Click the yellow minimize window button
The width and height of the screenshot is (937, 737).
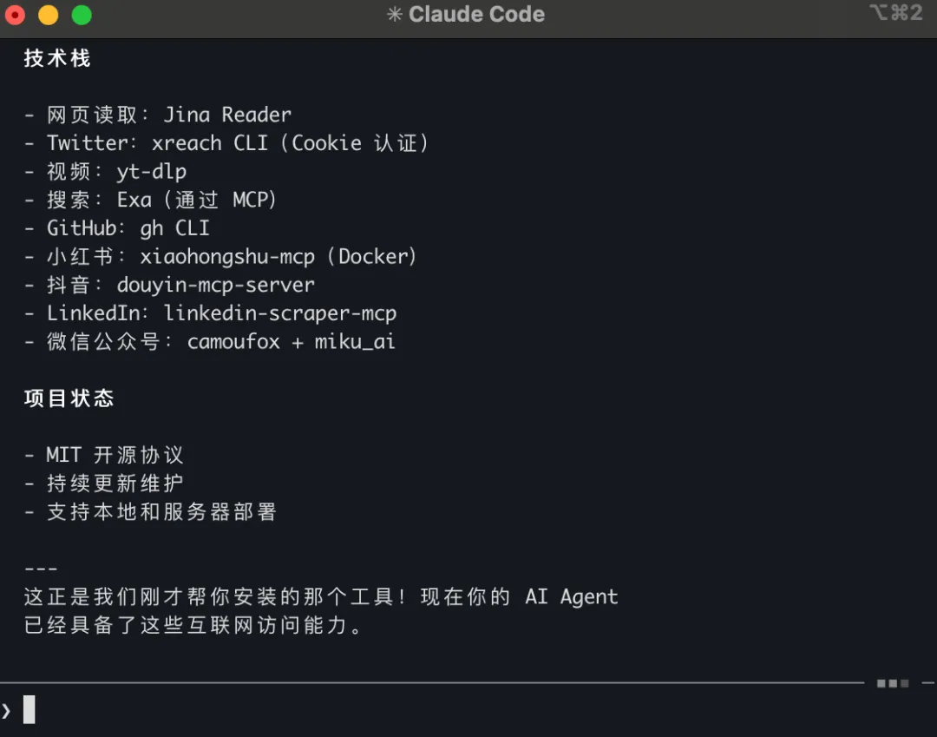click(48, 15)
